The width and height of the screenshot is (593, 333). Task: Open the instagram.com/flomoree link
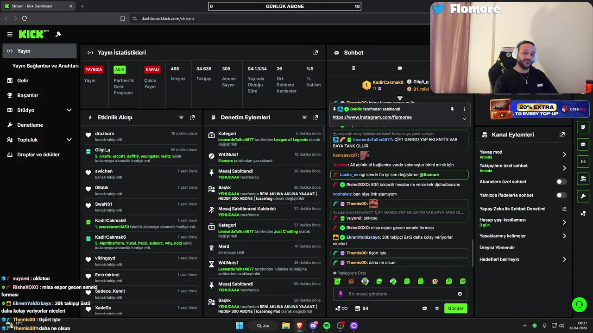pos(372,117)
